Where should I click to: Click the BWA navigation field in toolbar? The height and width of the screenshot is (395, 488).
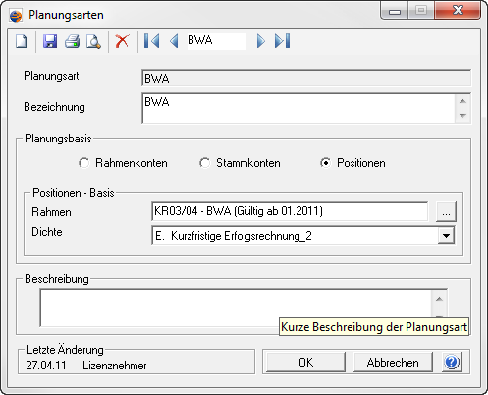[217, 41]
